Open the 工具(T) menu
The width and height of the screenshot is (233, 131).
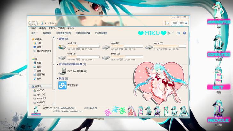point(61,28)
